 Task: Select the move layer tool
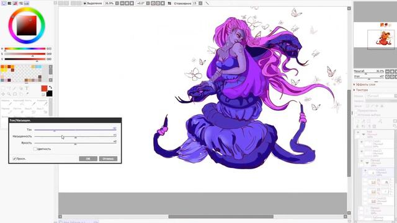pyautogui.click(x=3, y=94)
